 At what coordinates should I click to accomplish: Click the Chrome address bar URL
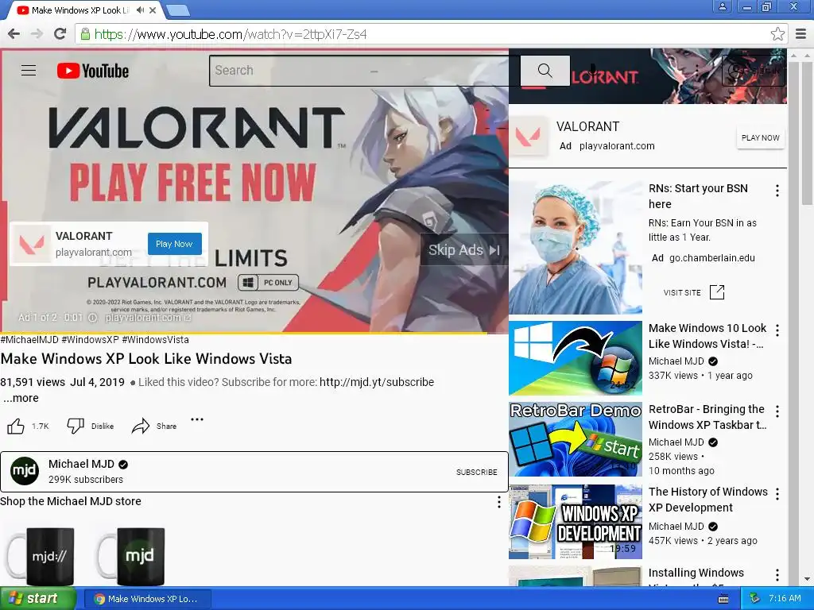pyautogui.click(x=231, y=34)
